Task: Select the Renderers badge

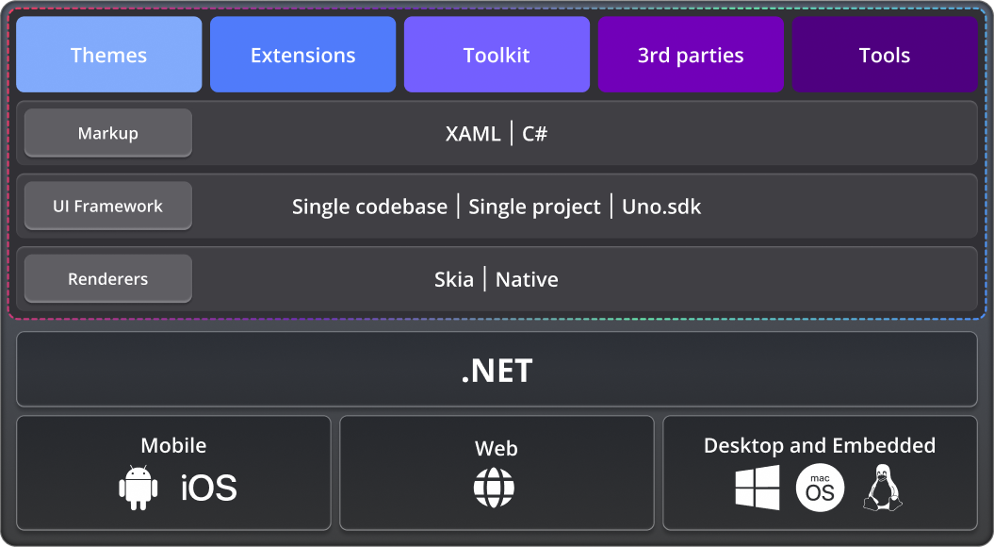Action: [107, 278]
